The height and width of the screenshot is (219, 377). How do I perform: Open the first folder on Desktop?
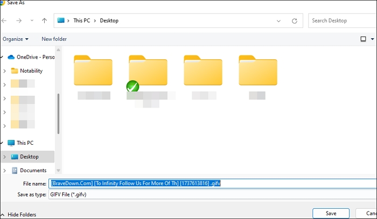[93, 70]
